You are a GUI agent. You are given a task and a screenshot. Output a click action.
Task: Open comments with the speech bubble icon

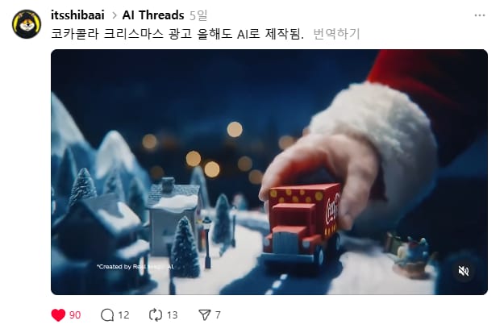click(107, 314)
